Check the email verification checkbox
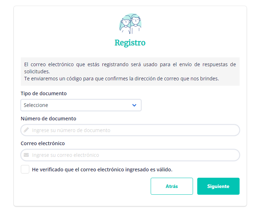This screenshot has height=211, width=259. click(25, 169)
